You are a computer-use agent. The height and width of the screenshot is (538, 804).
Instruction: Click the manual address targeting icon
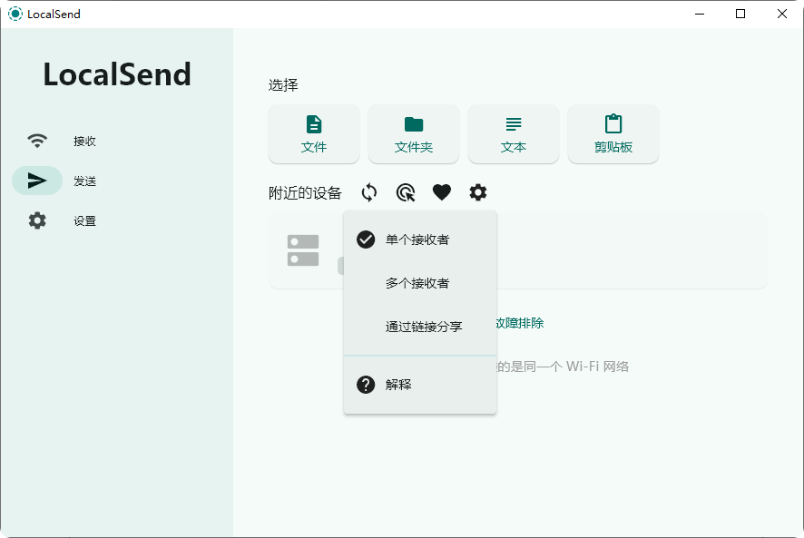tap(406, 193)
